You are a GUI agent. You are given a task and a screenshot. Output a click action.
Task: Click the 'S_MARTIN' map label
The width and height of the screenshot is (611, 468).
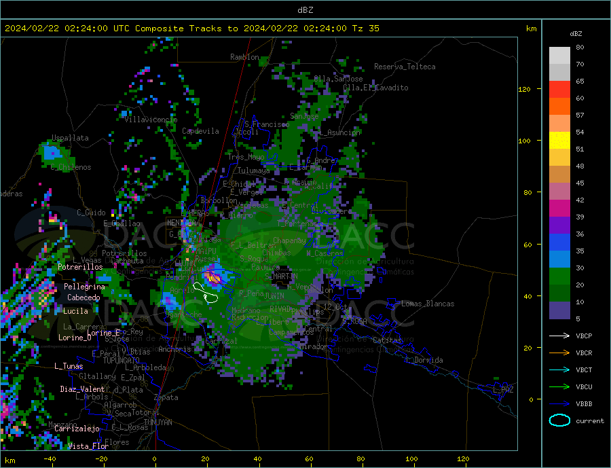(x=281, y=276)
